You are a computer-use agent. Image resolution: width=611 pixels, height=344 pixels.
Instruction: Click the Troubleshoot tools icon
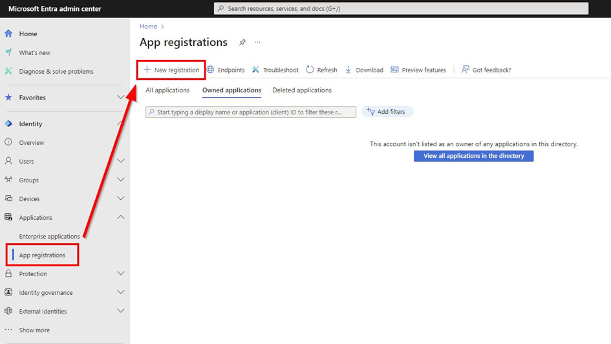(255, 69)
